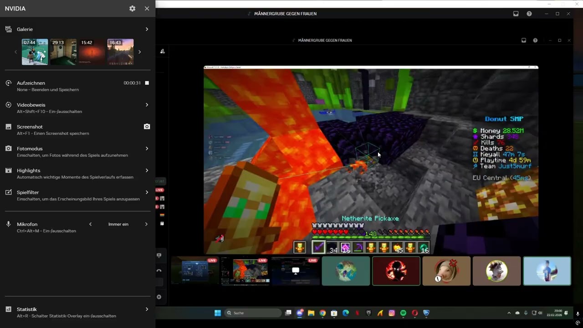
Task: Open first LIVE stream thumbnail in call
Action: pos(195,271)
